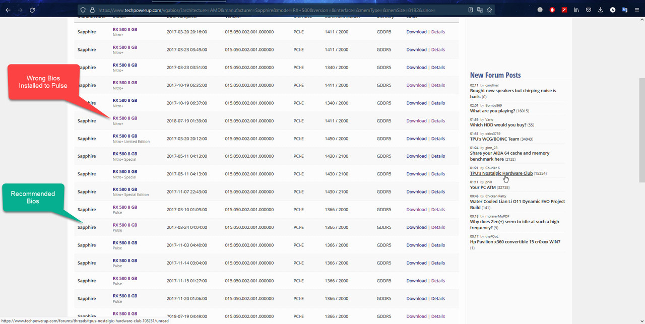
Task: Open Details for Pulse BIOS 2017-11-20 01:06:00
Action: click(438, 298)
